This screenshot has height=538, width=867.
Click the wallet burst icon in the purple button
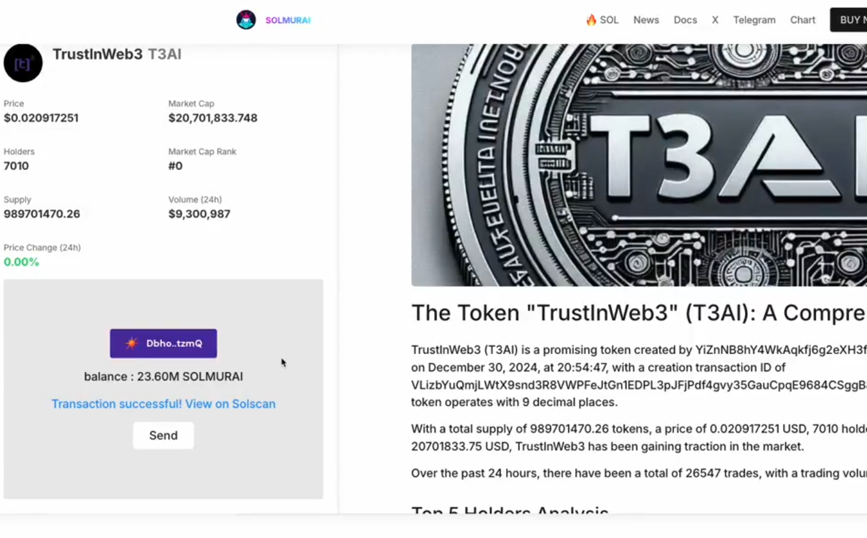[131, 343]
